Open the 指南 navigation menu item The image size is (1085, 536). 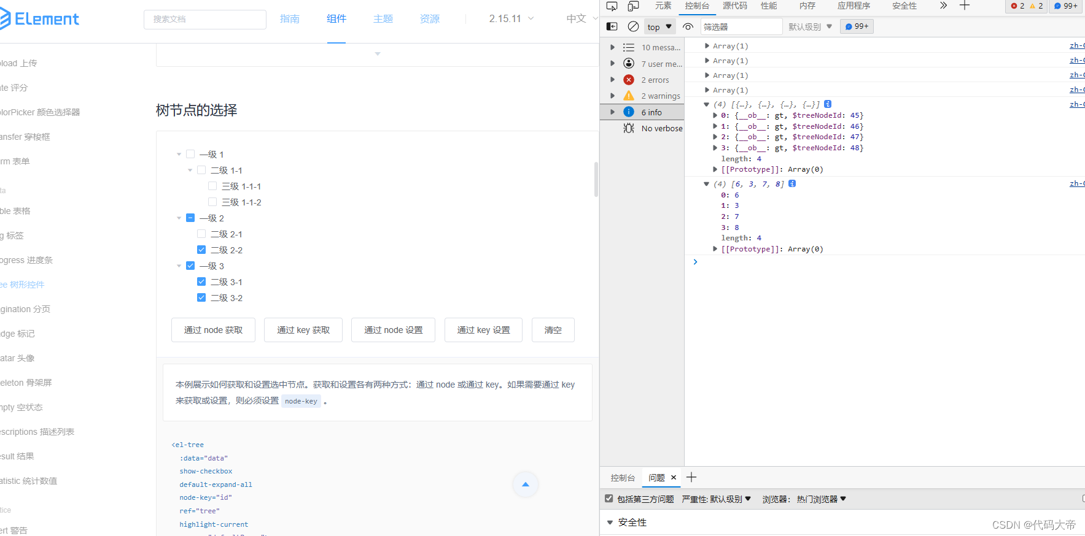(x=290, y=19)
